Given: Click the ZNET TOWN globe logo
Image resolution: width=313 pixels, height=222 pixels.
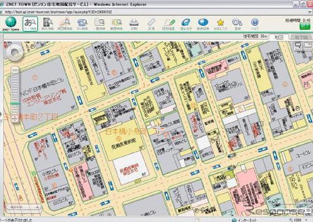Looking at the screenshot, I should 11,24.
